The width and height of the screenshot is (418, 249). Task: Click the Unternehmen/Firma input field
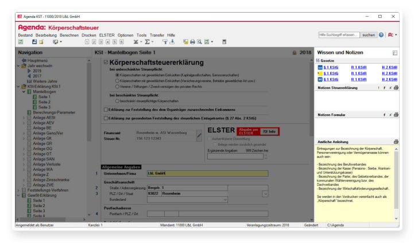pos(207,173)
